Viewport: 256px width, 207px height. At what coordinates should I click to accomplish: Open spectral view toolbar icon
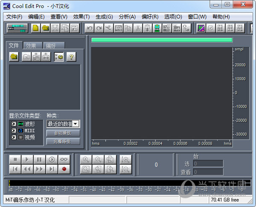(201, 28)
